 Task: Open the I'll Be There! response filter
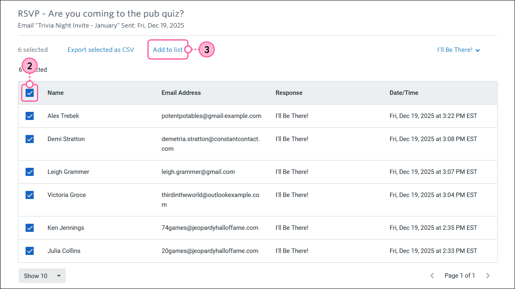click(455, 49)
